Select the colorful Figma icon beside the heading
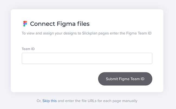The height and width of the screenshot is (109, 176). [x=25, y=24]
